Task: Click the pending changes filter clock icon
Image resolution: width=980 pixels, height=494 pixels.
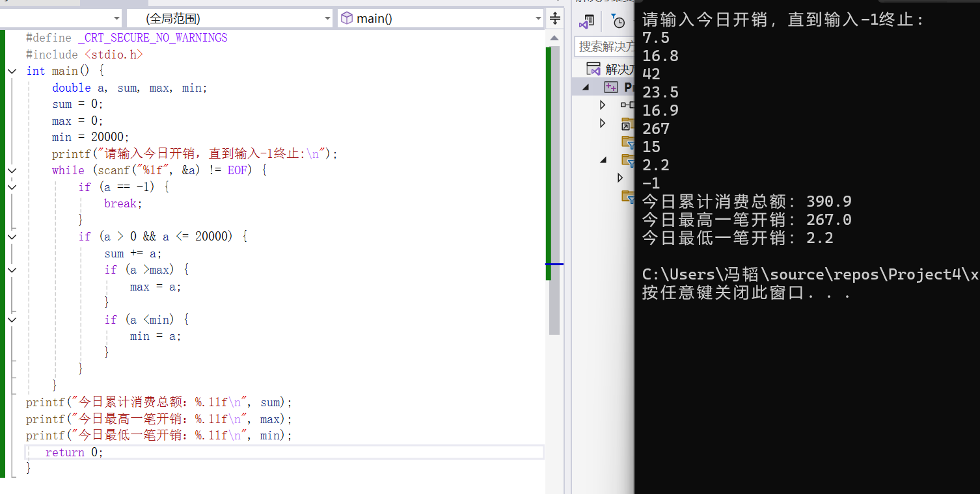Action: click(x=618, y=21)
